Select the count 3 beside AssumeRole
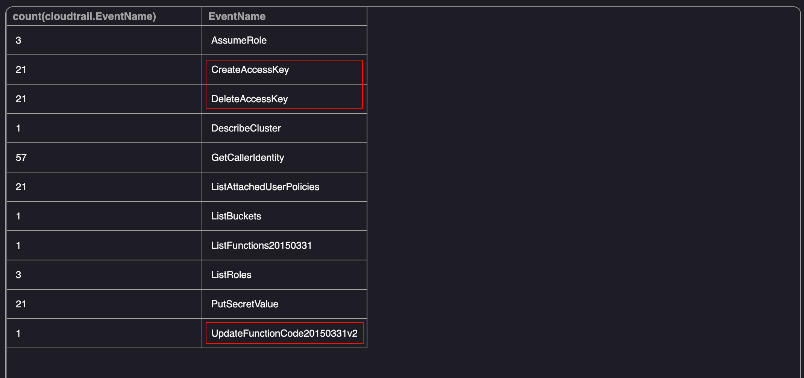 [x=18, y=41]
